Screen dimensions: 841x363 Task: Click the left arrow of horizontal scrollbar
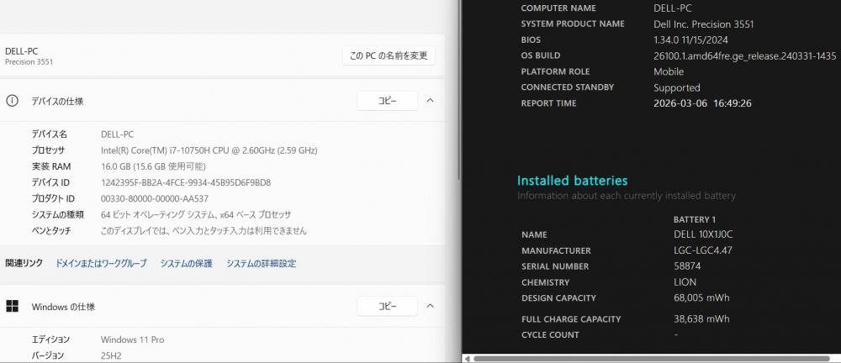[467, 358]
